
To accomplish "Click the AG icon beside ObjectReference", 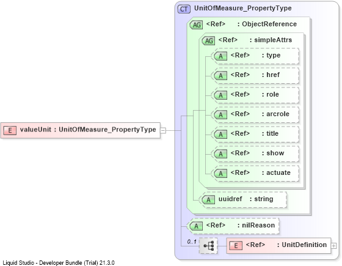I will (x=196, y=24).
